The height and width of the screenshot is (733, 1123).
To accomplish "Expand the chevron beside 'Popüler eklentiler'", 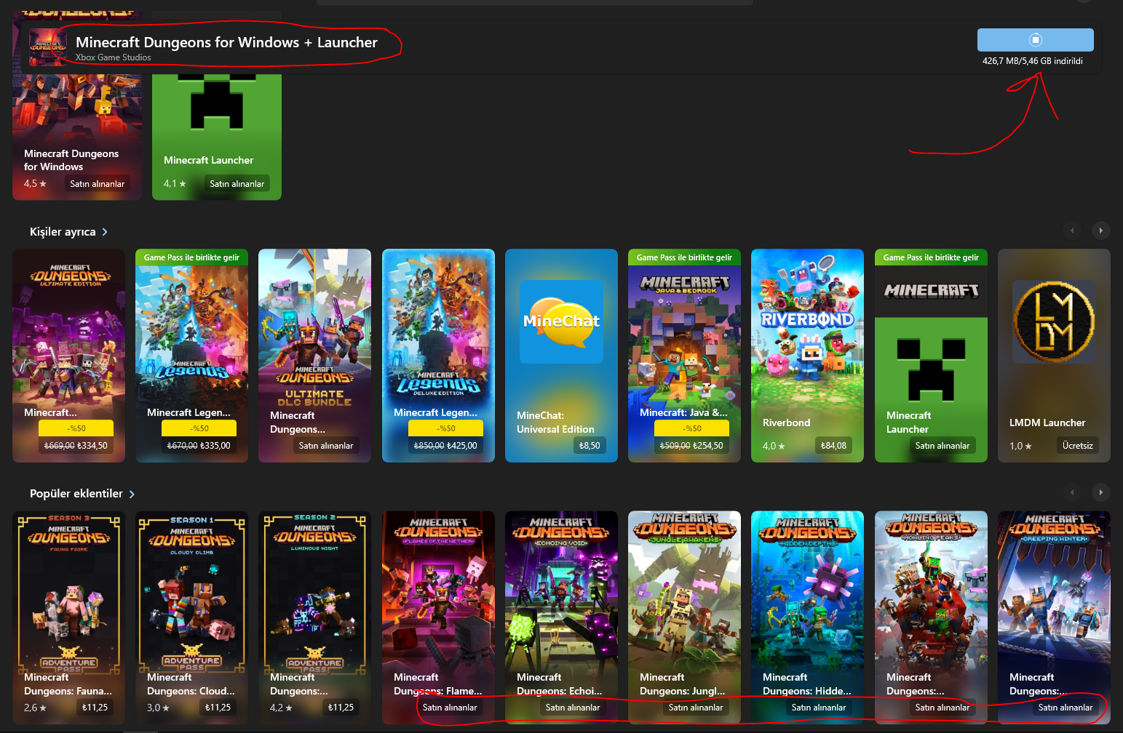I will pos(132,494).
